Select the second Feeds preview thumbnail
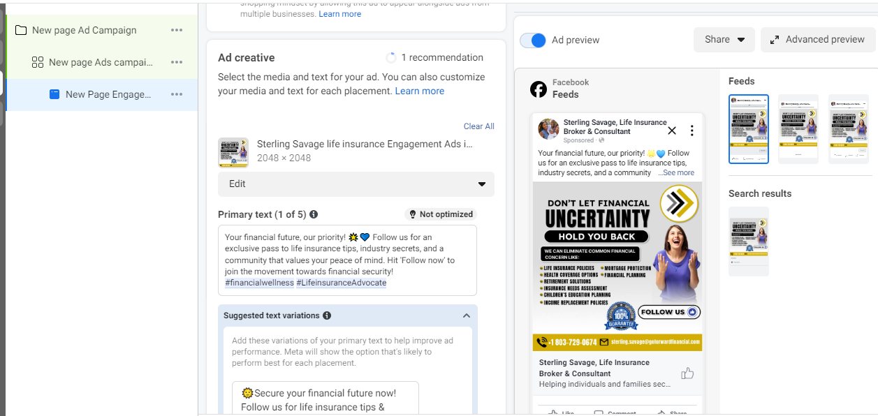878x416 pixels. 798,129
